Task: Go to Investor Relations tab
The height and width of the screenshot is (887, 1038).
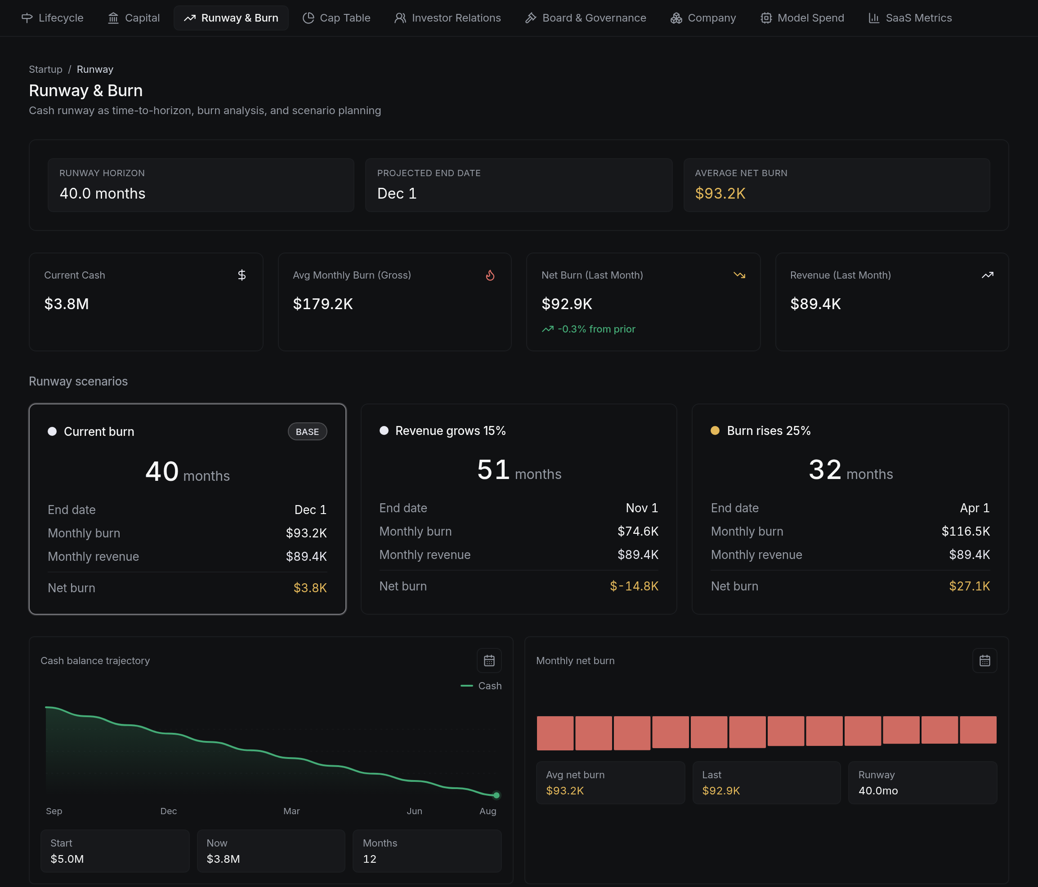Action: (447, 18)
